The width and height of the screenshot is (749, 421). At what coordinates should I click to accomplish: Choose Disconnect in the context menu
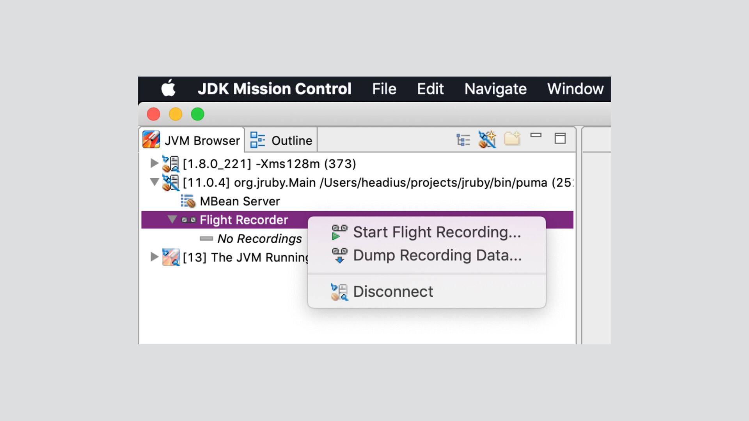click(x=393, y=292)
